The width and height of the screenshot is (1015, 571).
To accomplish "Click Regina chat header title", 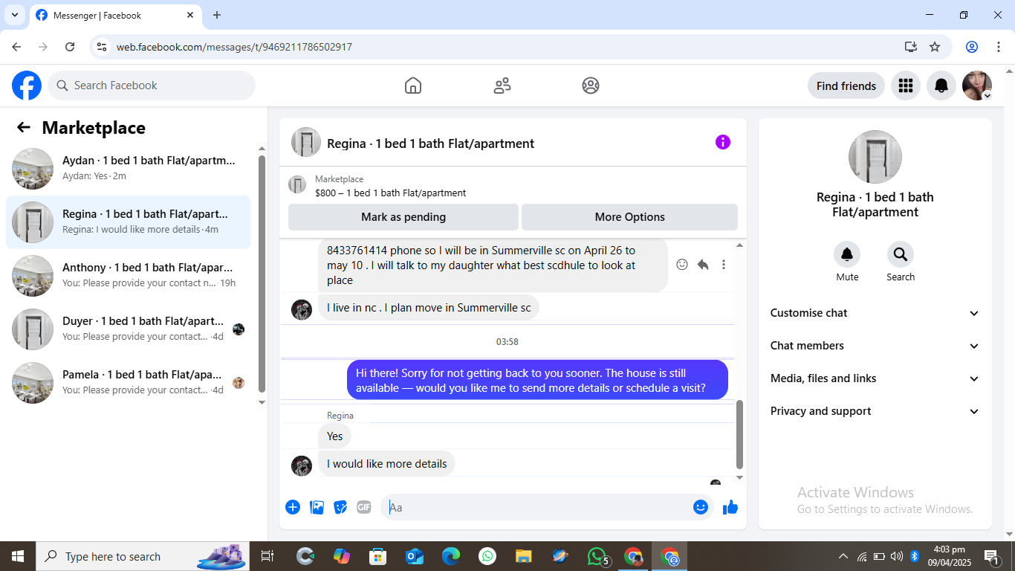I will (x=431, y=143).
